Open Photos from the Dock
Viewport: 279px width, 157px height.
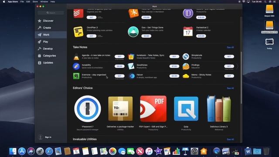[x=112, y=151]
